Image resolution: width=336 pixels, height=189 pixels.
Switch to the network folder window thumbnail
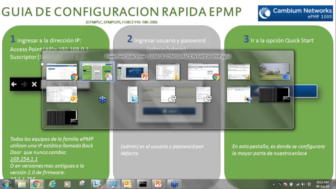[239, 94]
